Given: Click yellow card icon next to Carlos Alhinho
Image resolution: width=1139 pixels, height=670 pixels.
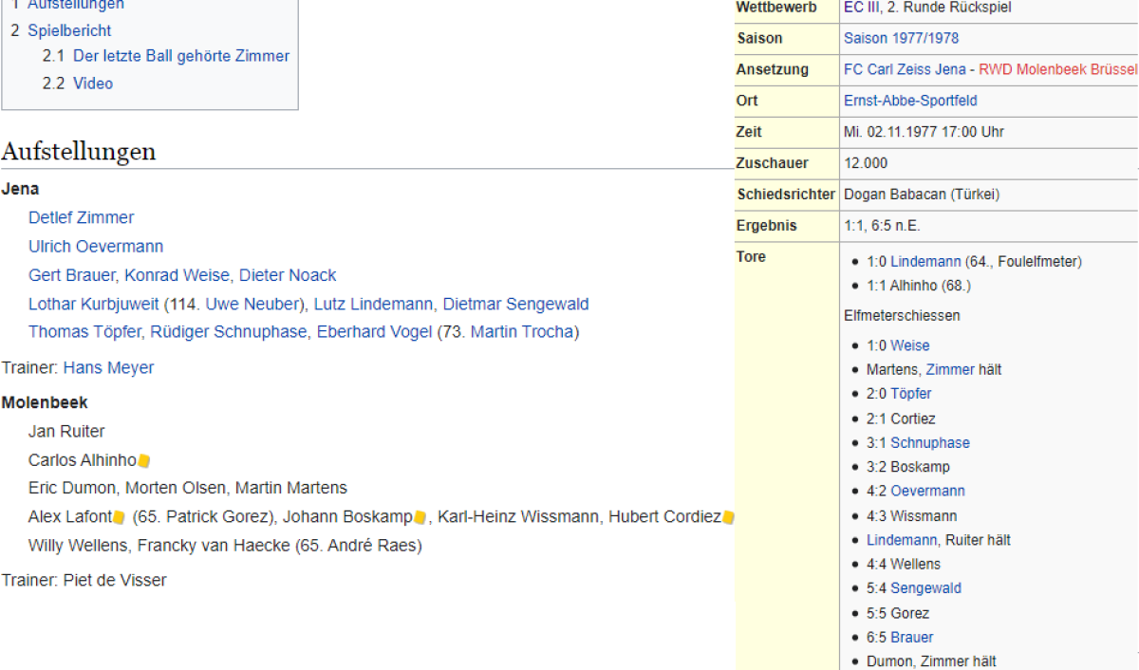Looking at the screenshot, I should pos(144,461).
